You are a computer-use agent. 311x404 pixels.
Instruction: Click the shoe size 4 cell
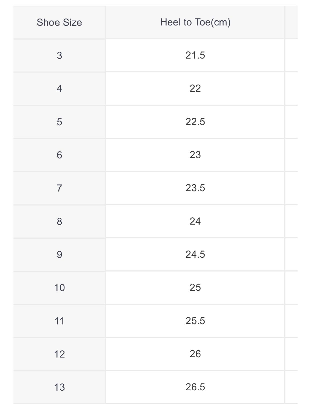click(x=59, y=88)
